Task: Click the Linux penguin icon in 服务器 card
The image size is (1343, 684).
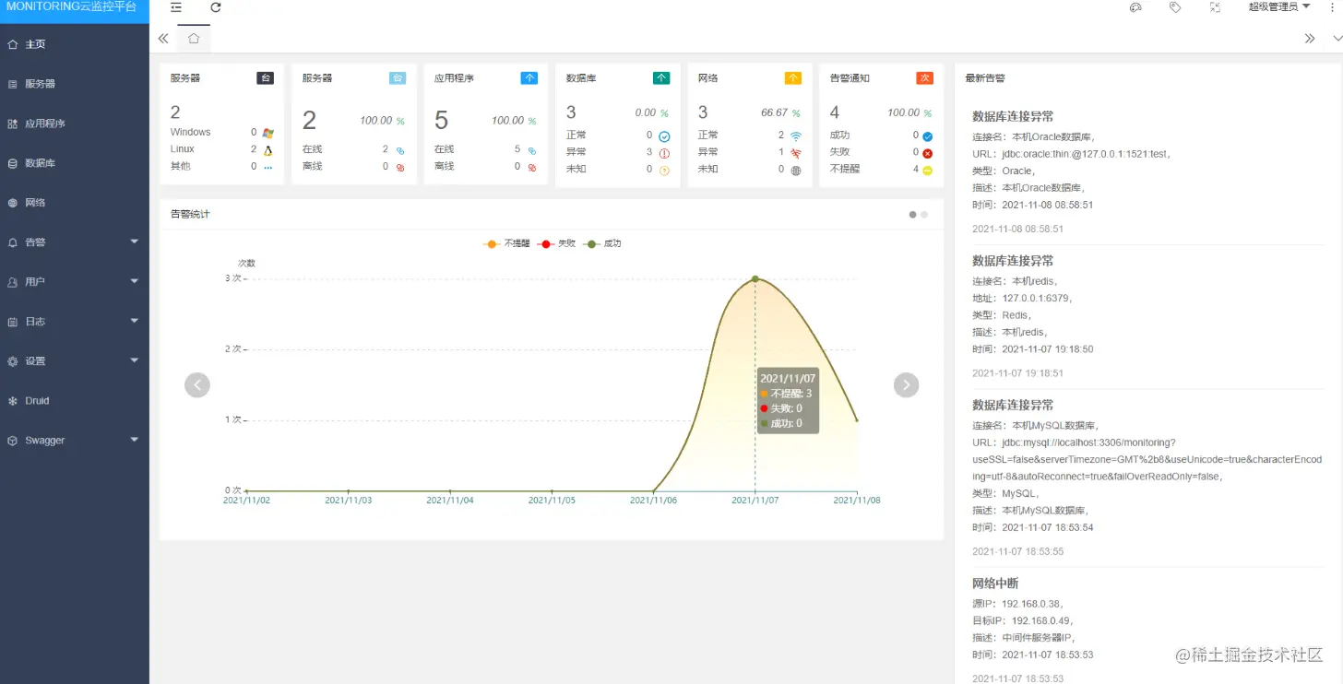Action: coord(268,149)
